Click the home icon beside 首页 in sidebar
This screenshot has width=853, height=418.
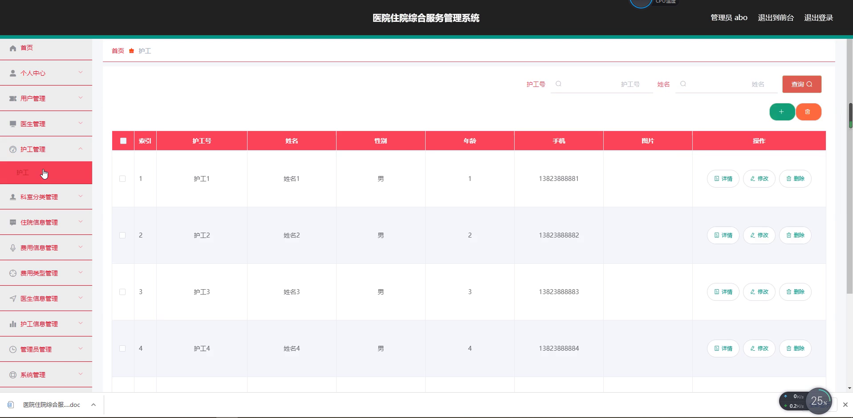[13, 48]
